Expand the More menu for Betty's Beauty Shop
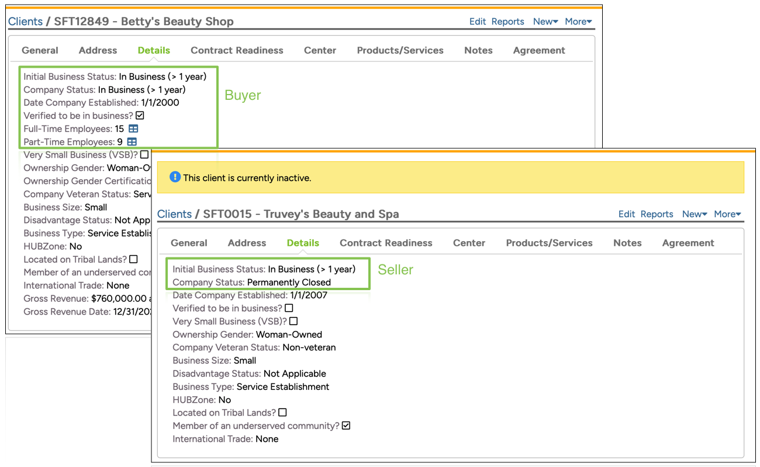The width and height of the screenshot is (760, 467). [x=578, y=22]
